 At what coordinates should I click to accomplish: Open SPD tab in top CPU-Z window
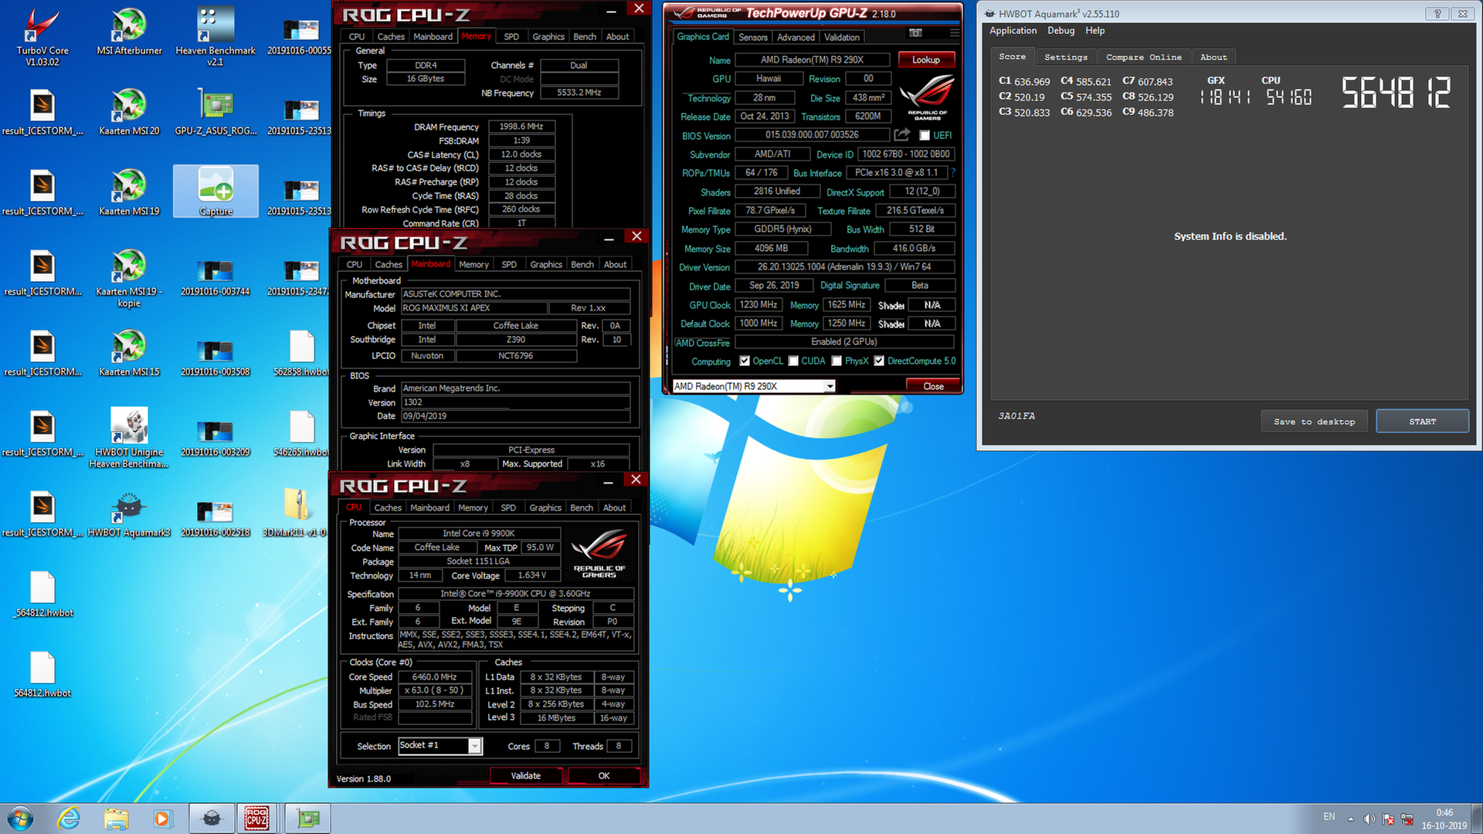click(511, 36)
